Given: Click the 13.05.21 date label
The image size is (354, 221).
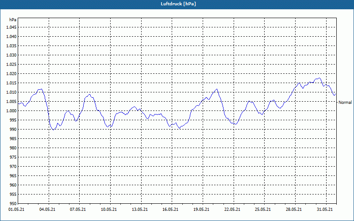Looking at the screenshot, I should pos(140,210).
